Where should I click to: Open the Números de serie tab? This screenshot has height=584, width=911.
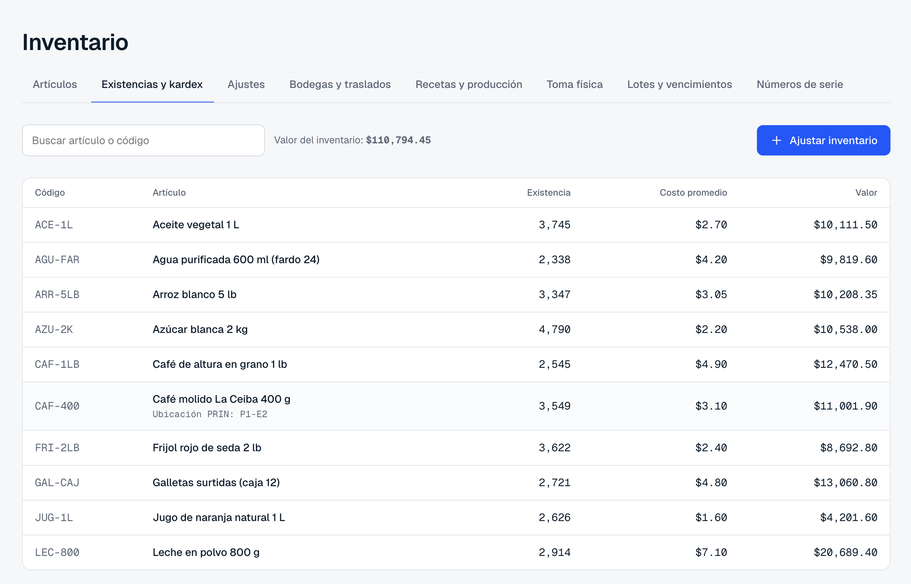click(x=800, y=84)
